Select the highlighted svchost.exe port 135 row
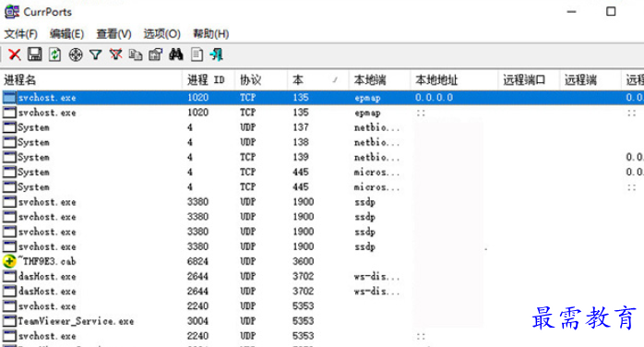Screen dimensions: 644x347 click(322, 98)
